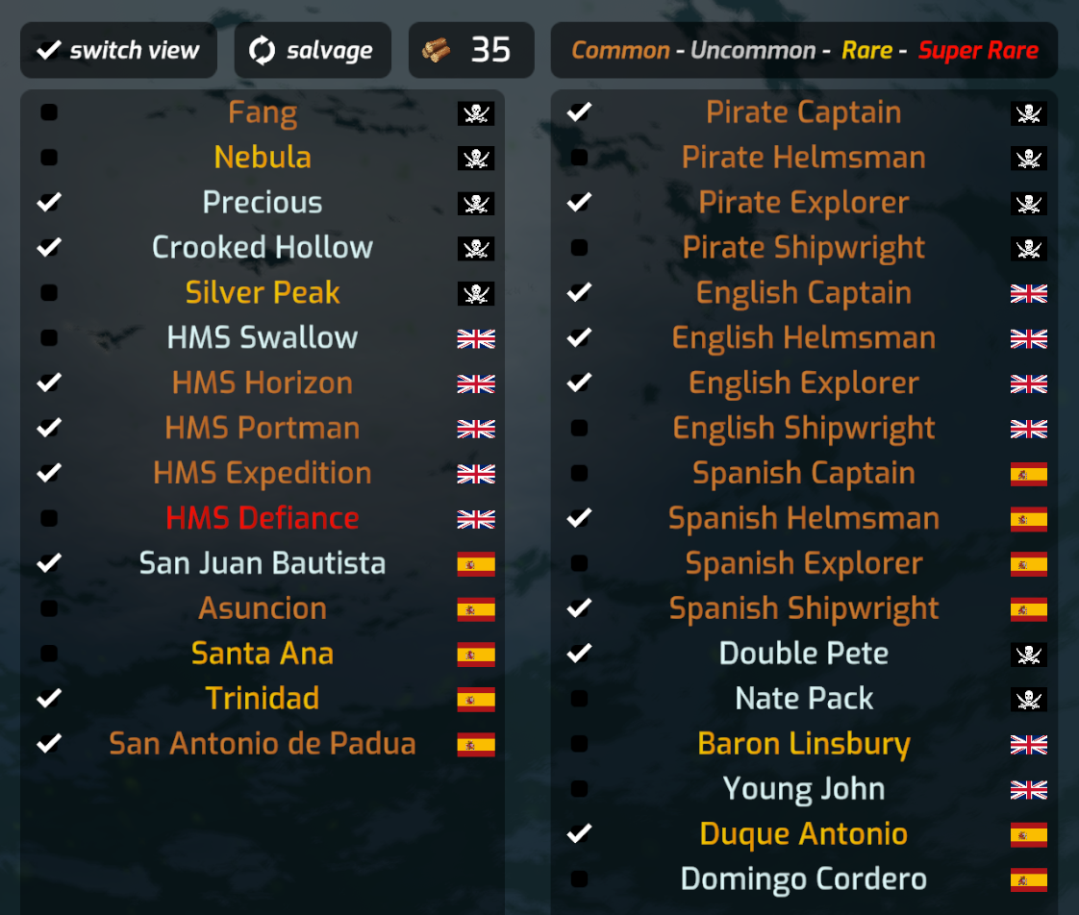
Task: Click the pirate flag icon beside Fang
Action: point(475,113)
